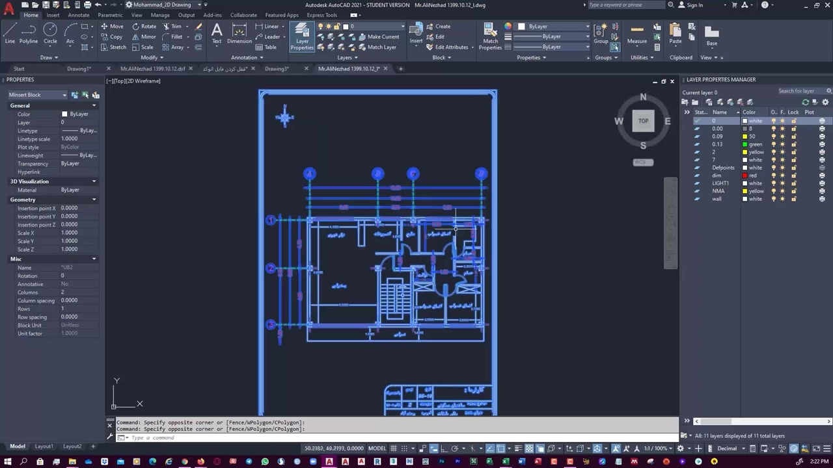
Task: Click the green color swatch of layer 0.13
Action: [x=745, y=144]
